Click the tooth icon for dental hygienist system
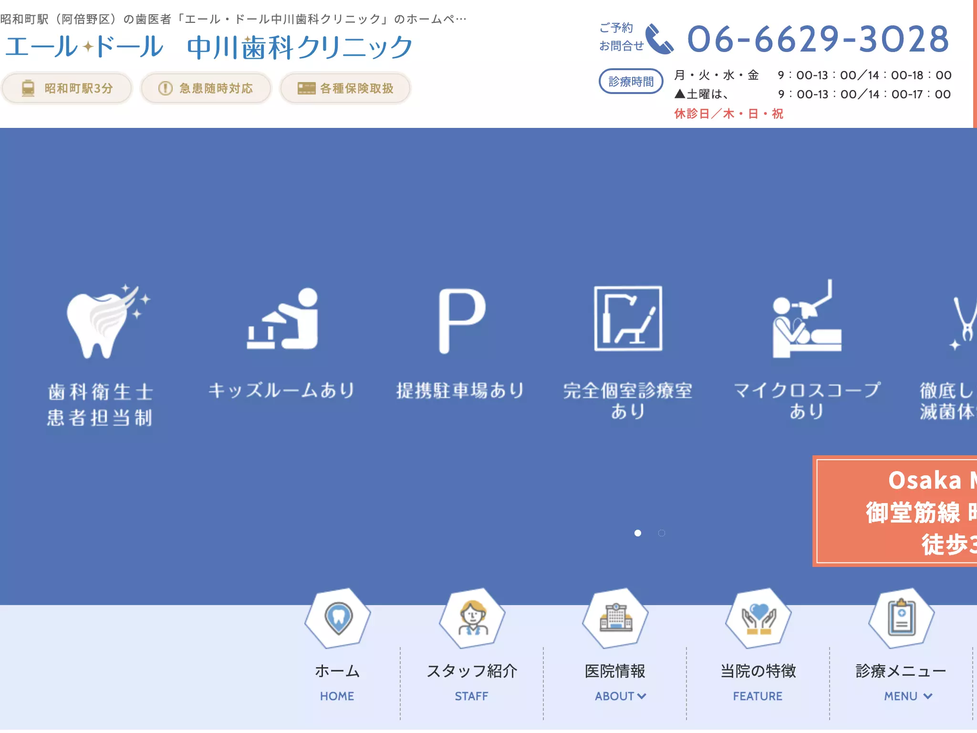 [x=108, y=321]
